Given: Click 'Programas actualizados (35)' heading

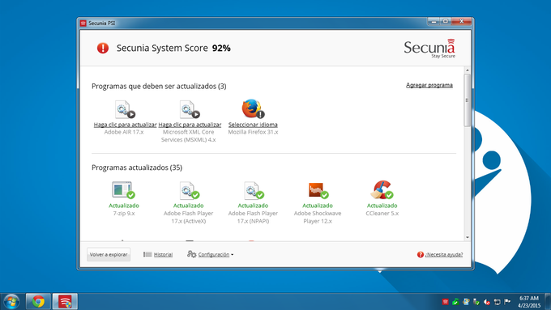Looking at the screenshot, I should pos(137,168).
